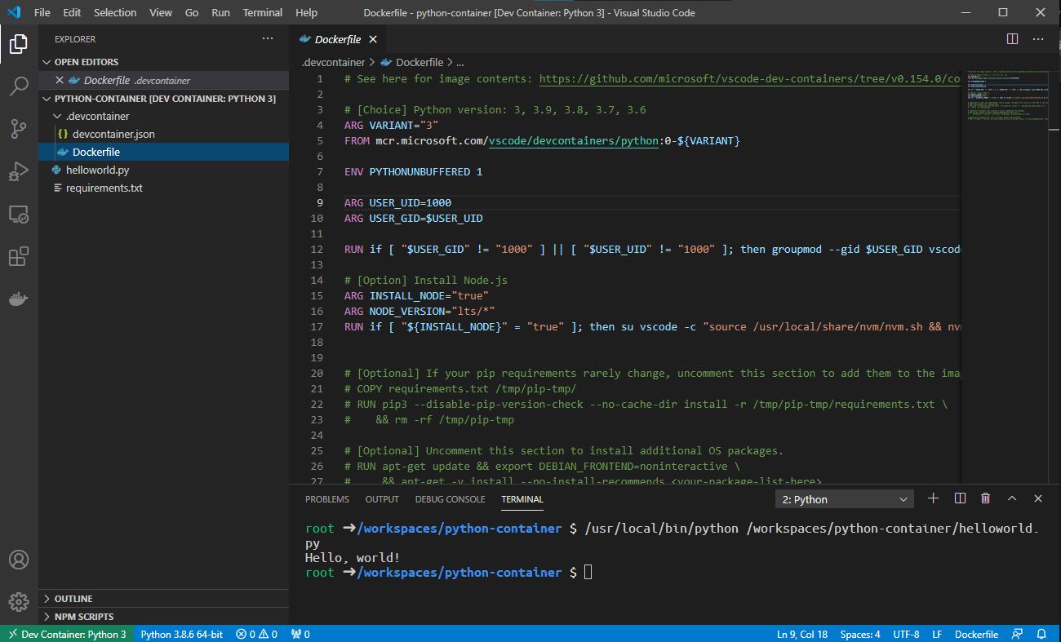Screen dimensions: 1061x642
Task: Click the Explorer more actions ellipsis
Action: [268, 38]
